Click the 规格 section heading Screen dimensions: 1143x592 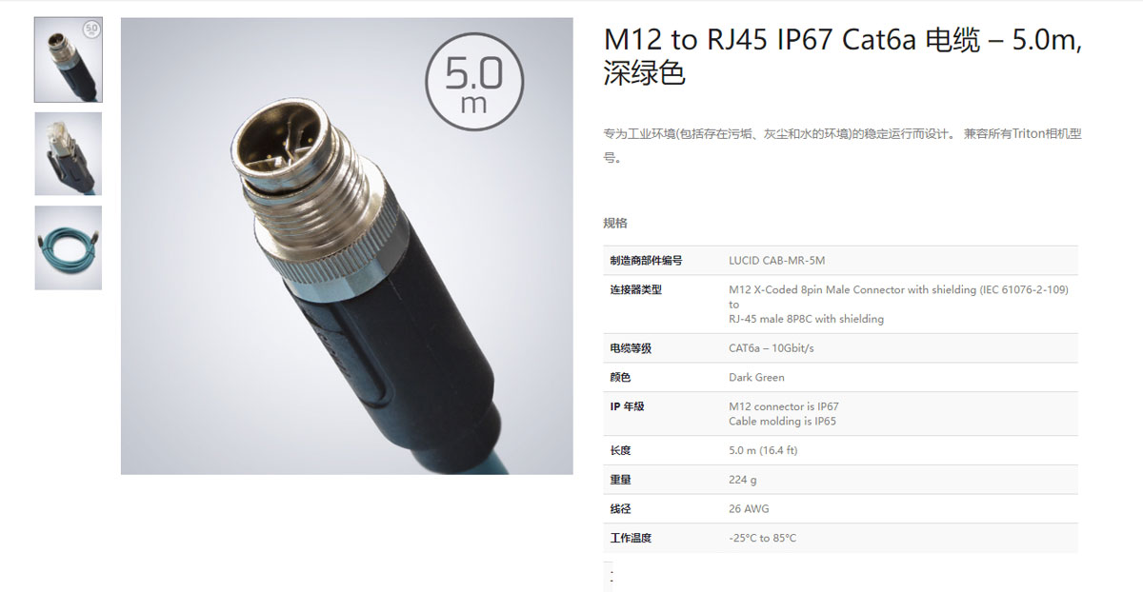[615, 223]
